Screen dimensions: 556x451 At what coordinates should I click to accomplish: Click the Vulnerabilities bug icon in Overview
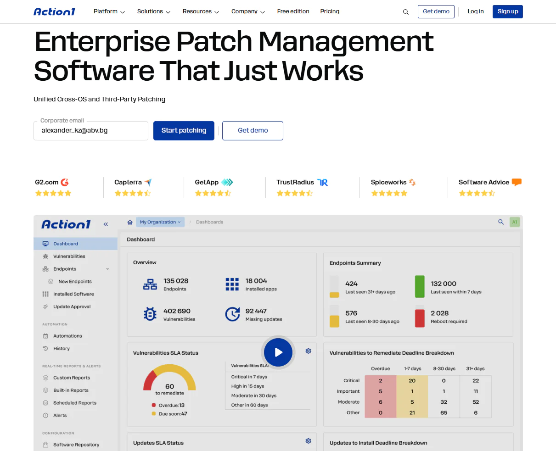tap(150, 314)
